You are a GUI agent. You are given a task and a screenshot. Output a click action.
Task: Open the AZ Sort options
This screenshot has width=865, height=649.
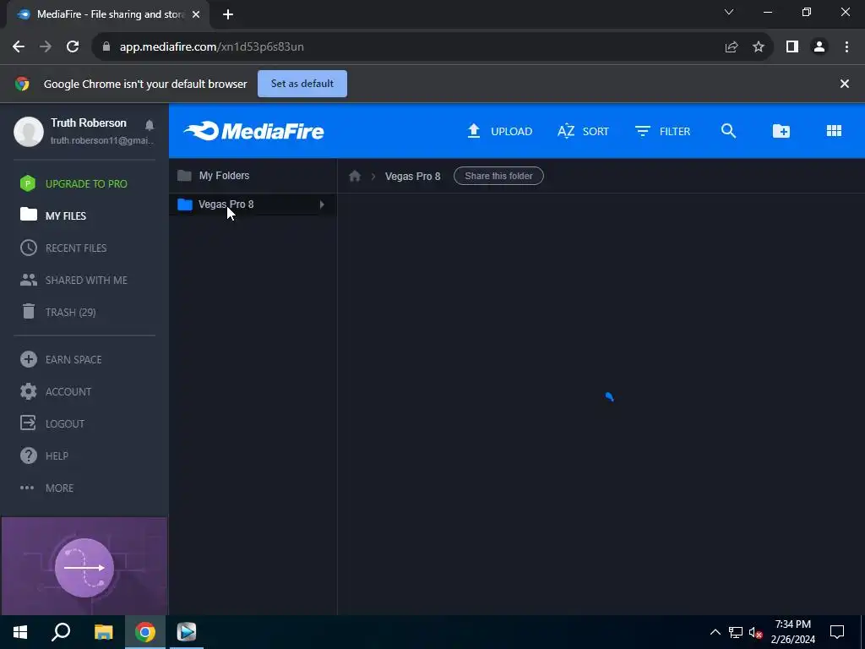[583, 131]
